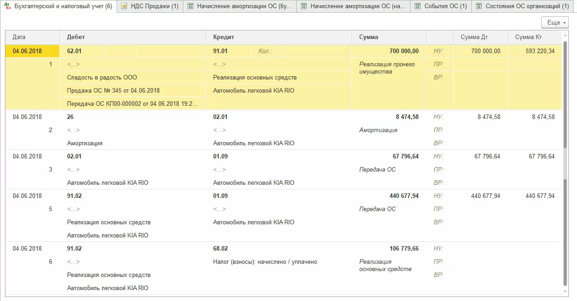
Task: Click the 440 677,94 amount in Сумма column
Action: [404, 196]
